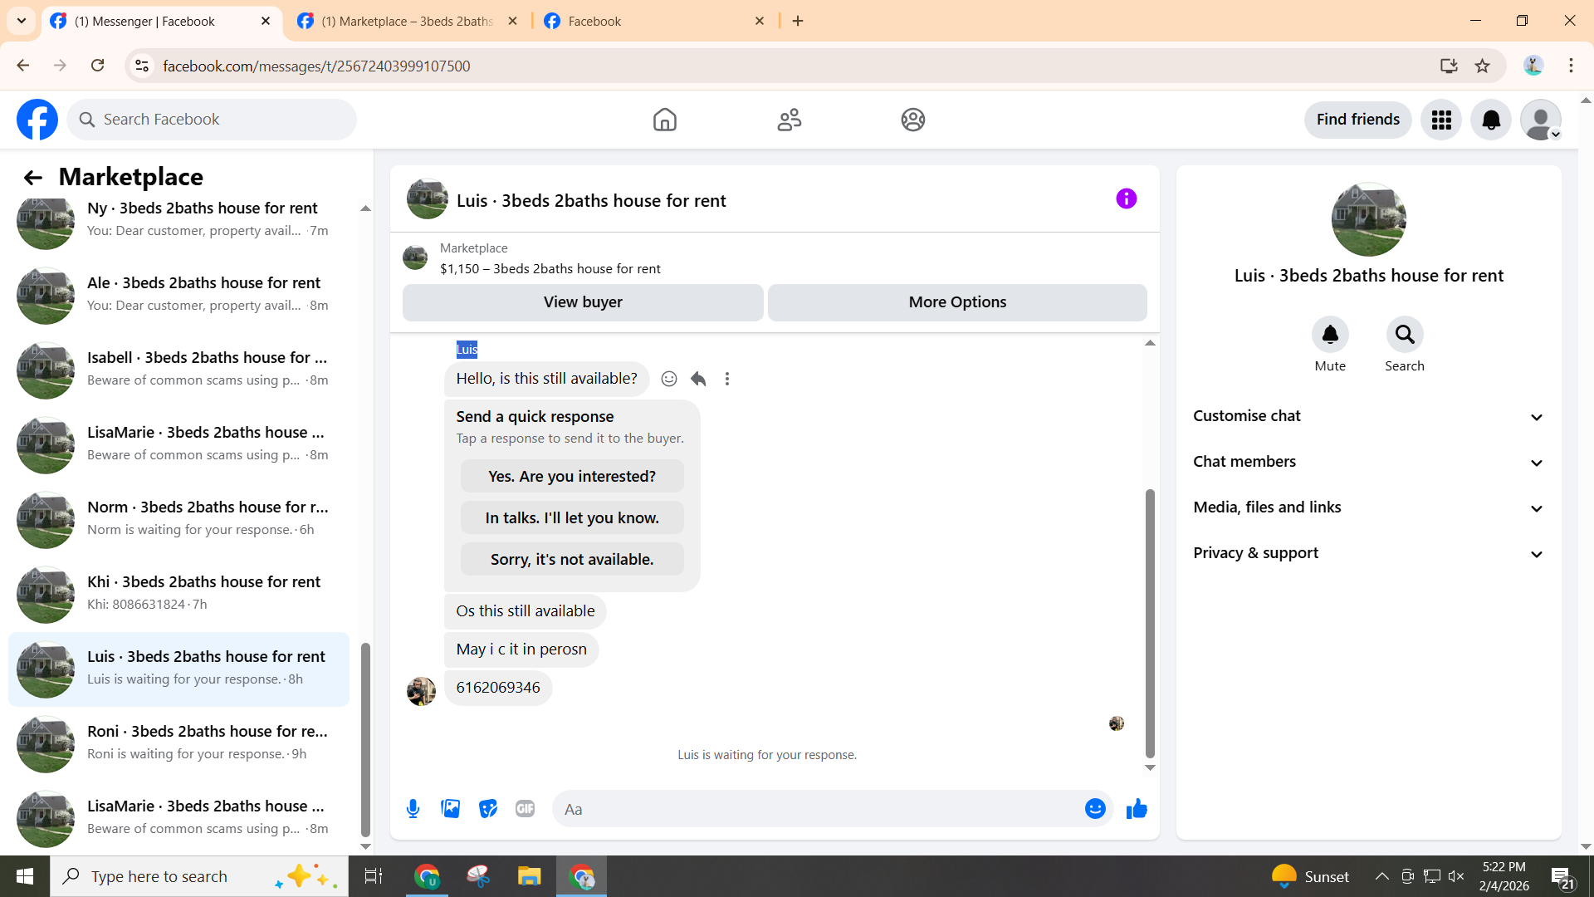
Task: Mute this conversation with bell button
Action: click(1329, 335)
